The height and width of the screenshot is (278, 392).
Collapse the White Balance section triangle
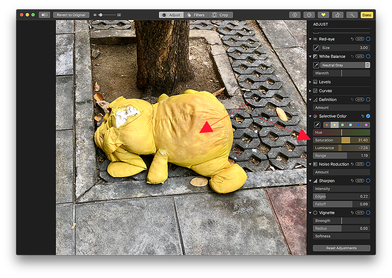[310, 57]
